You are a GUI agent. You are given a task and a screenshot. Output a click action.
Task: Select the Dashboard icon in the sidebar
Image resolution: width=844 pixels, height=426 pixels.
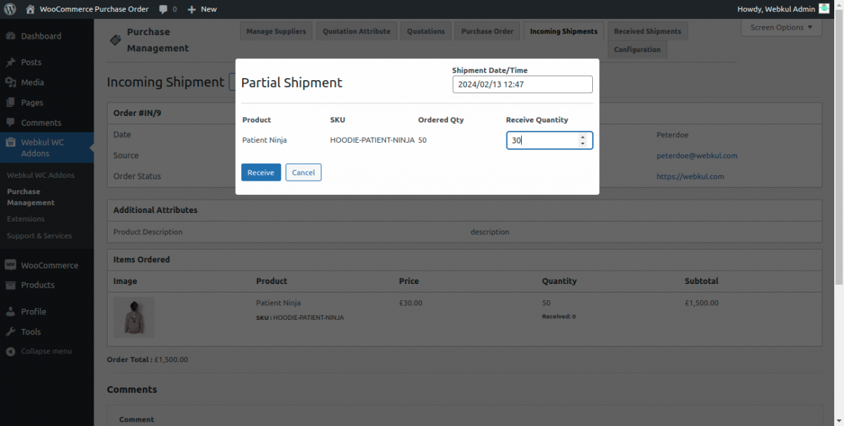point(10,35)
